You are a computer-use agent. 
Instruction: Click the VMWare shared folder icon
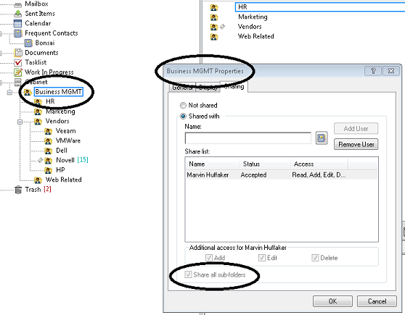pyautogui.click(x=49, y=141)
